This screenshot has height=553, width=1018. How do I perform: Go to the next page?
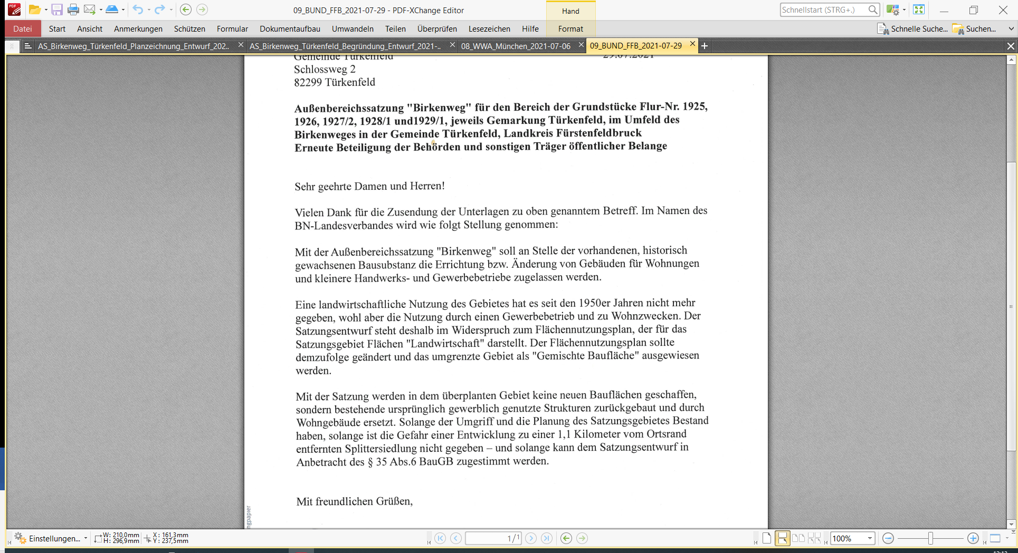[x=531, y=538]
